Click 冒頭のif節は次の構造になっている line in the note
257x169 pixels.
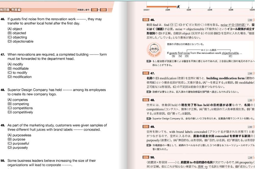click(185, 44)
